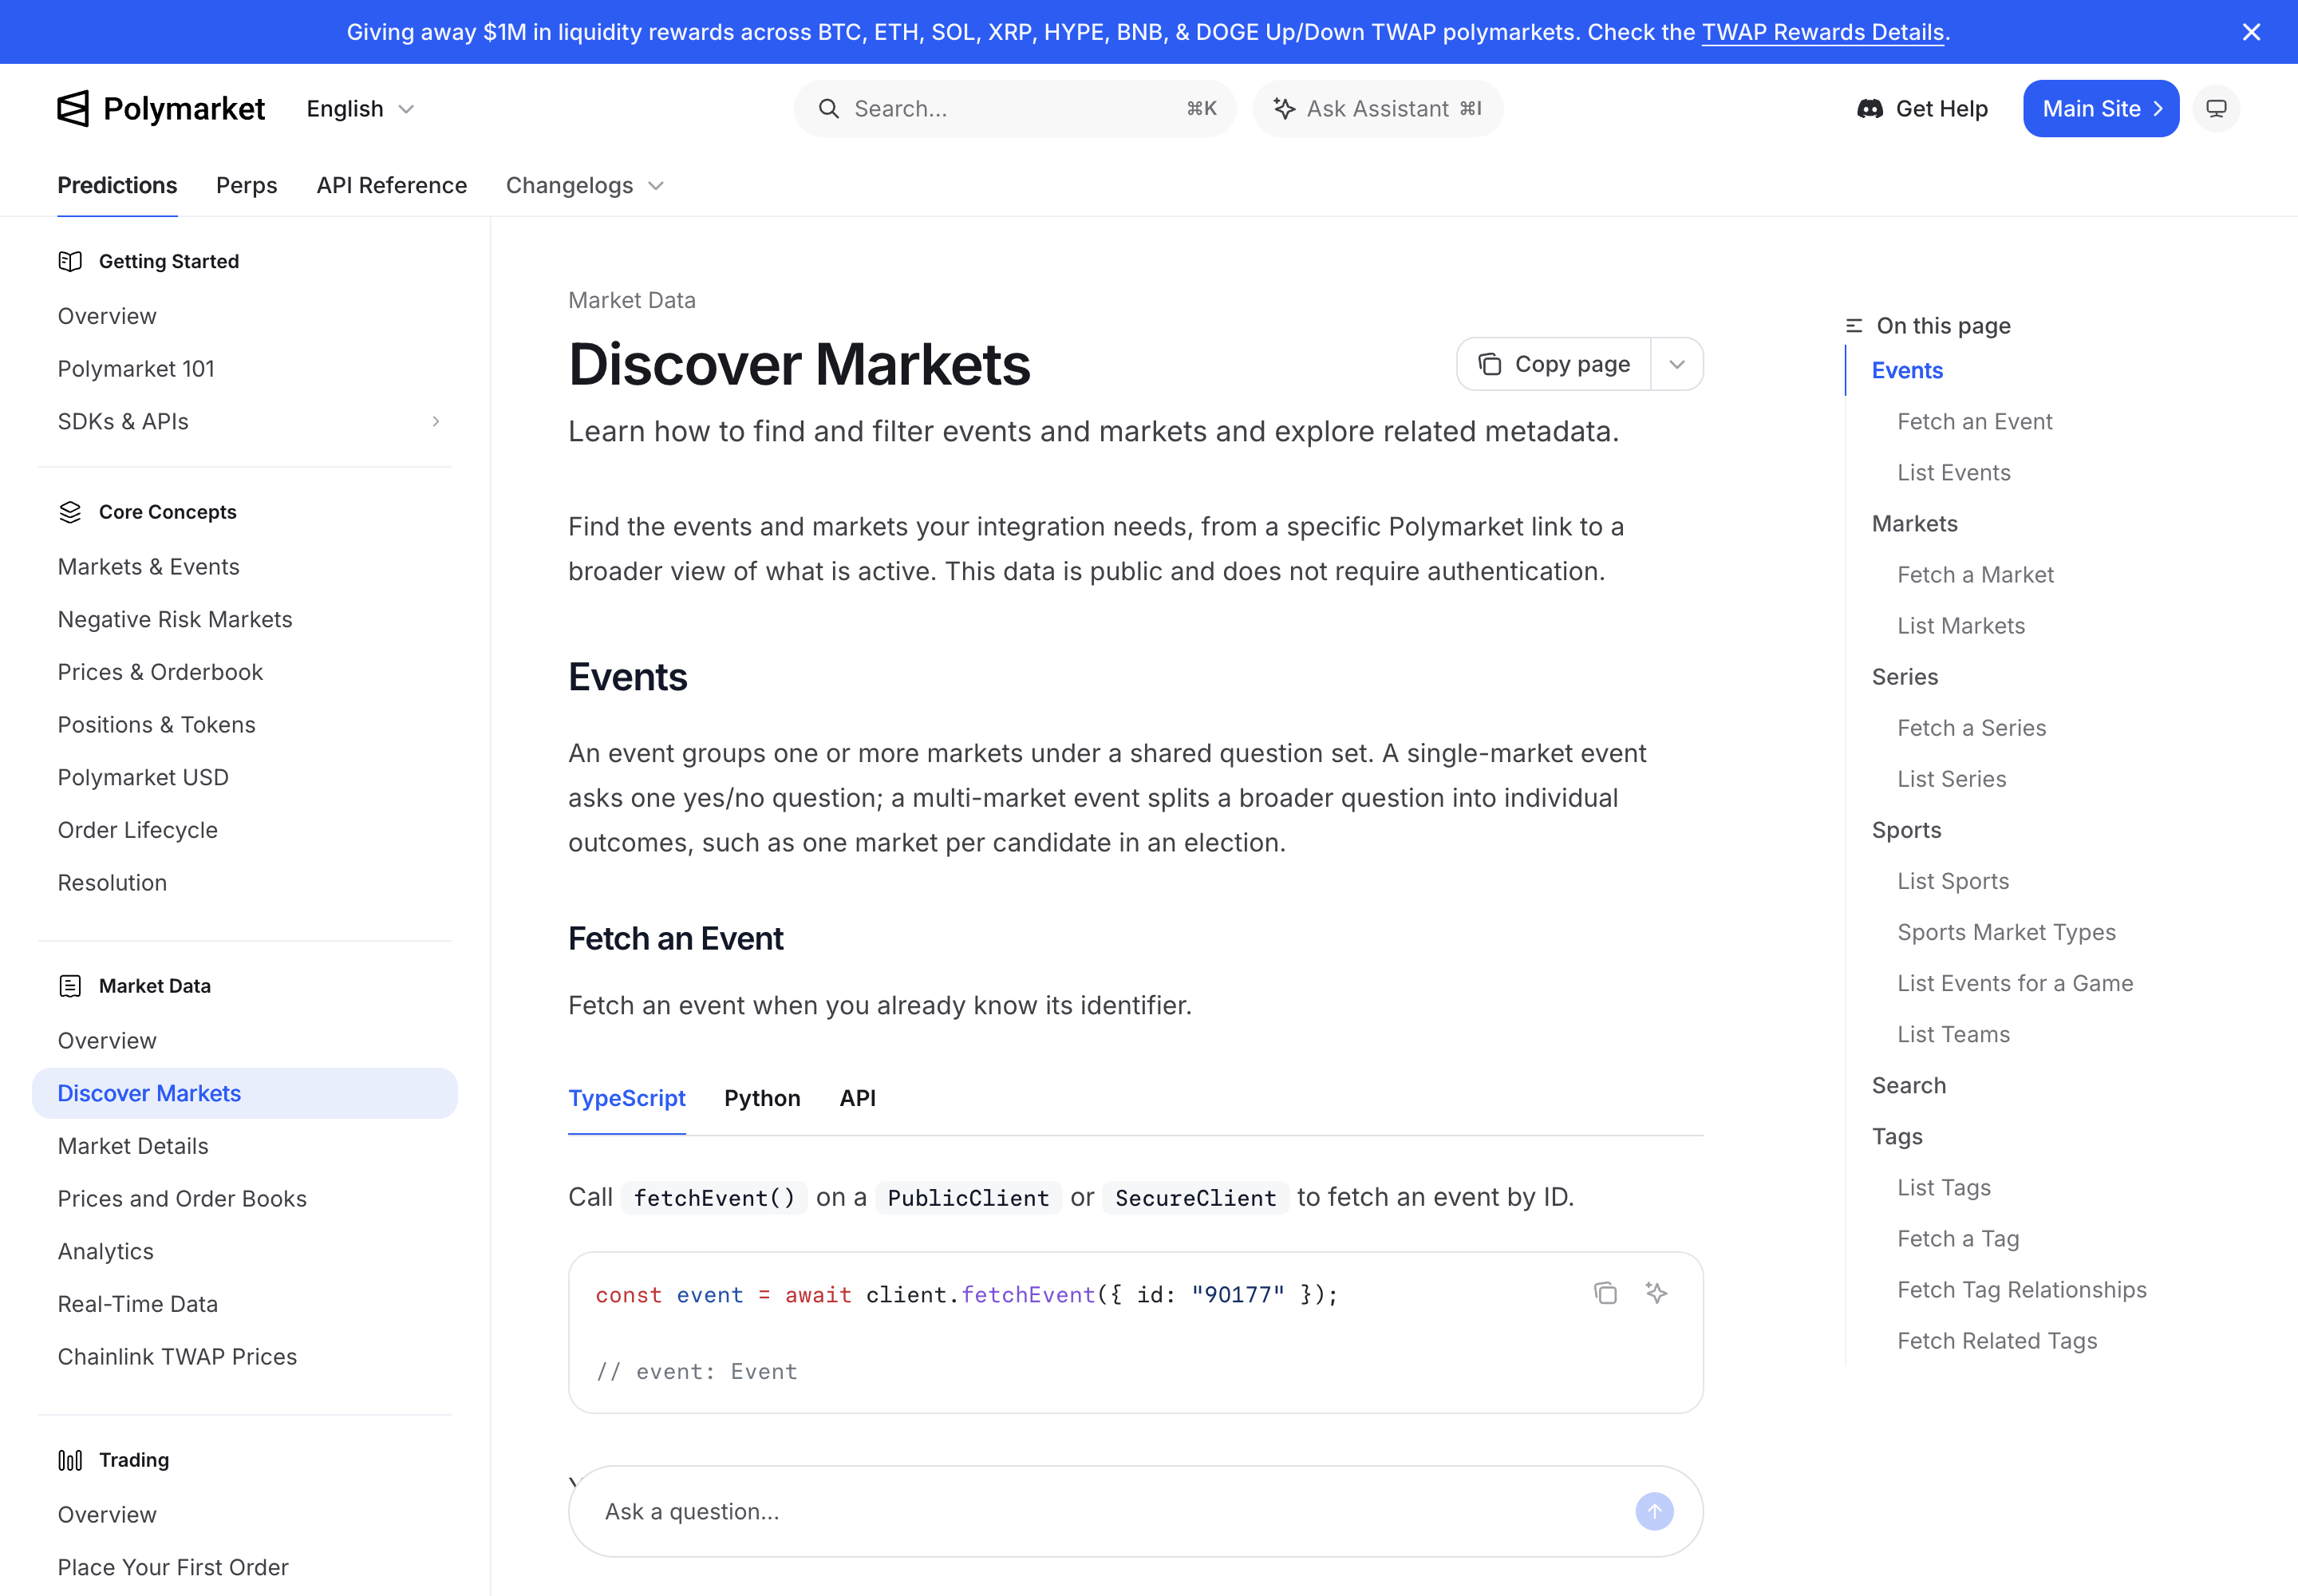Screen dimensions: 2298x1596
Task: Click the search magnifier icon
Action: (x=829, y=109)
